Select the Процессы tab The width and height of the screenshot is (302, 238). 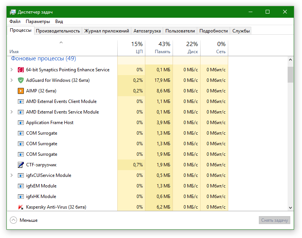tap(20, 30)
